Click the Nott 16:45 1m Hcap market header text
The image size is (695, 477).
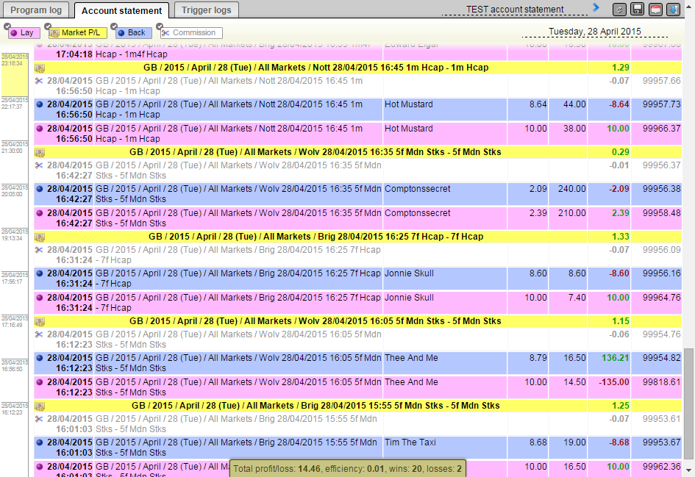coord(316,68)
